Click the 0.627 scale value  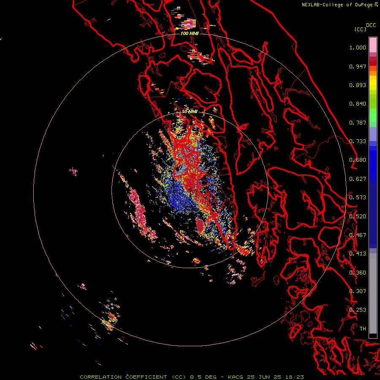pyautogui.click(x=358, y=179)
